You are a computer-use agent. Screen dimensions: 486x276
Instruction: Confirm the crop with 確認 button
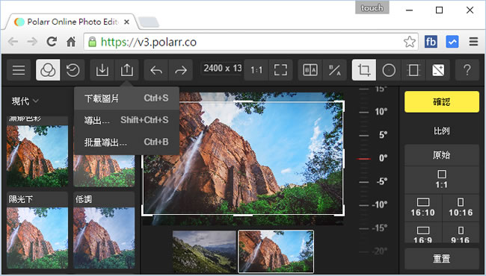pyautogui.click(x=442, y=101)
